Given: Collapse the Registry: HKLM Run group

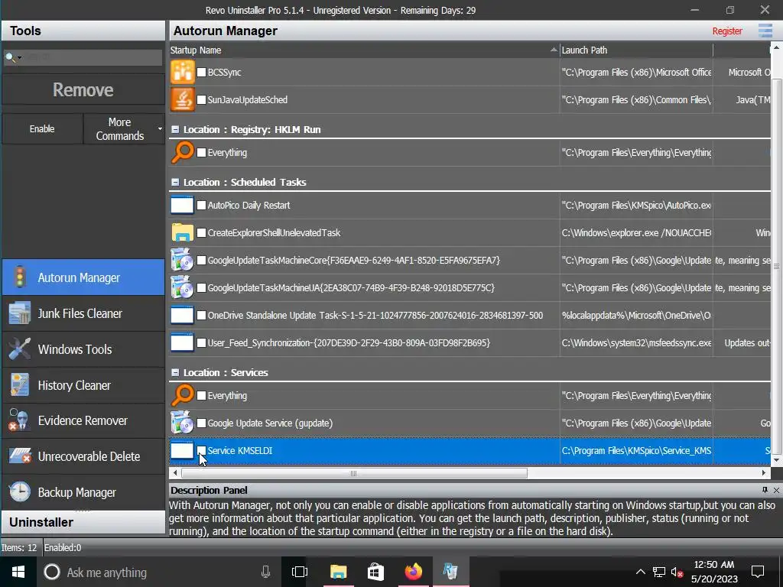Looking at the screenshot, I should click(x=175, y=129).
